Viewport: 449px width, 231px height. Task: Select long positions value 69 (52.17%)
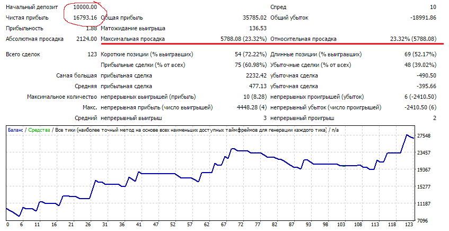coord(420,54)
